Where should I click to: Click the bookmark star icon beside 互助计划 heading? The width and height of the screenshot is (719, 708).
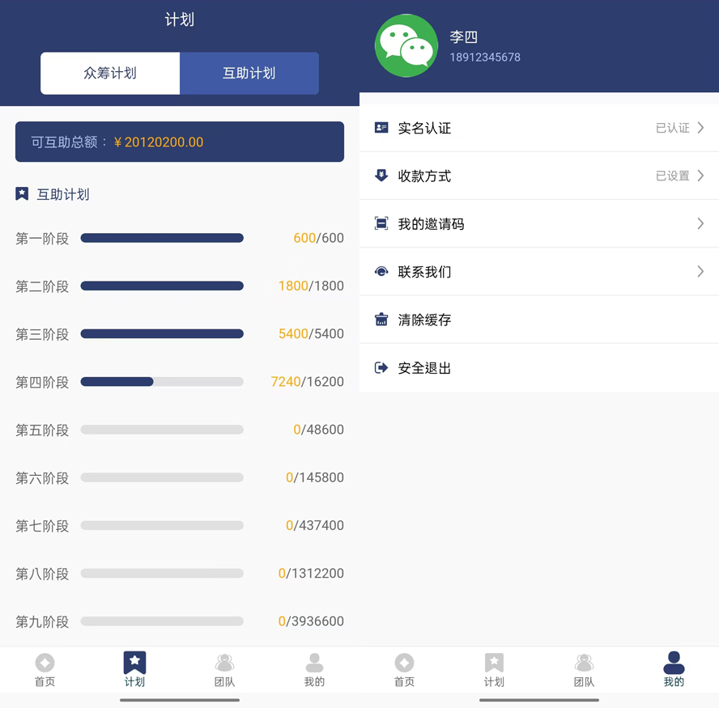23,194
